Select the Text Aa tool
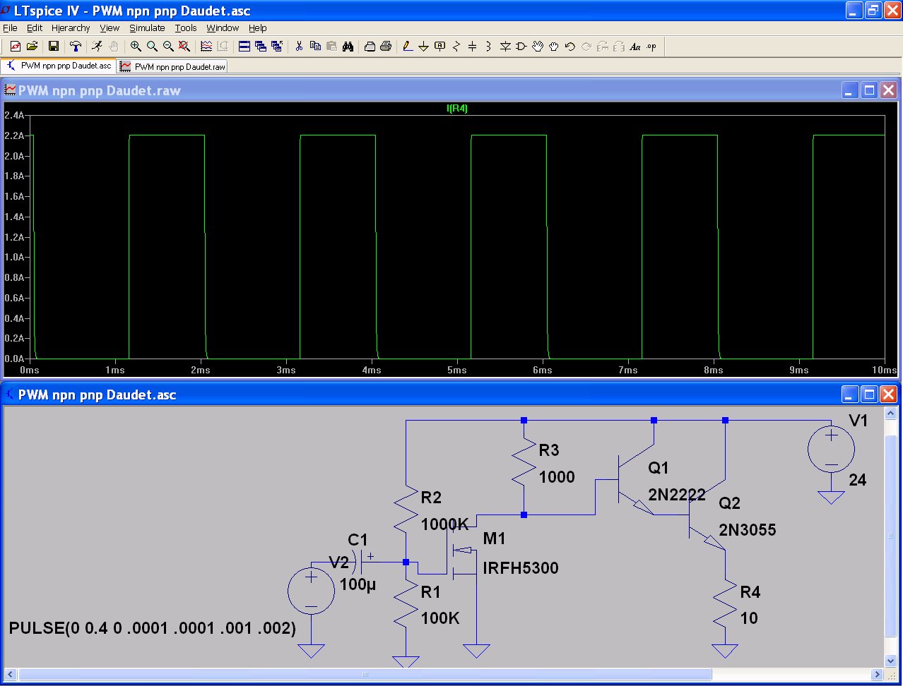The height and width of the screenshot is (686, 903). [x=635, y=47]
